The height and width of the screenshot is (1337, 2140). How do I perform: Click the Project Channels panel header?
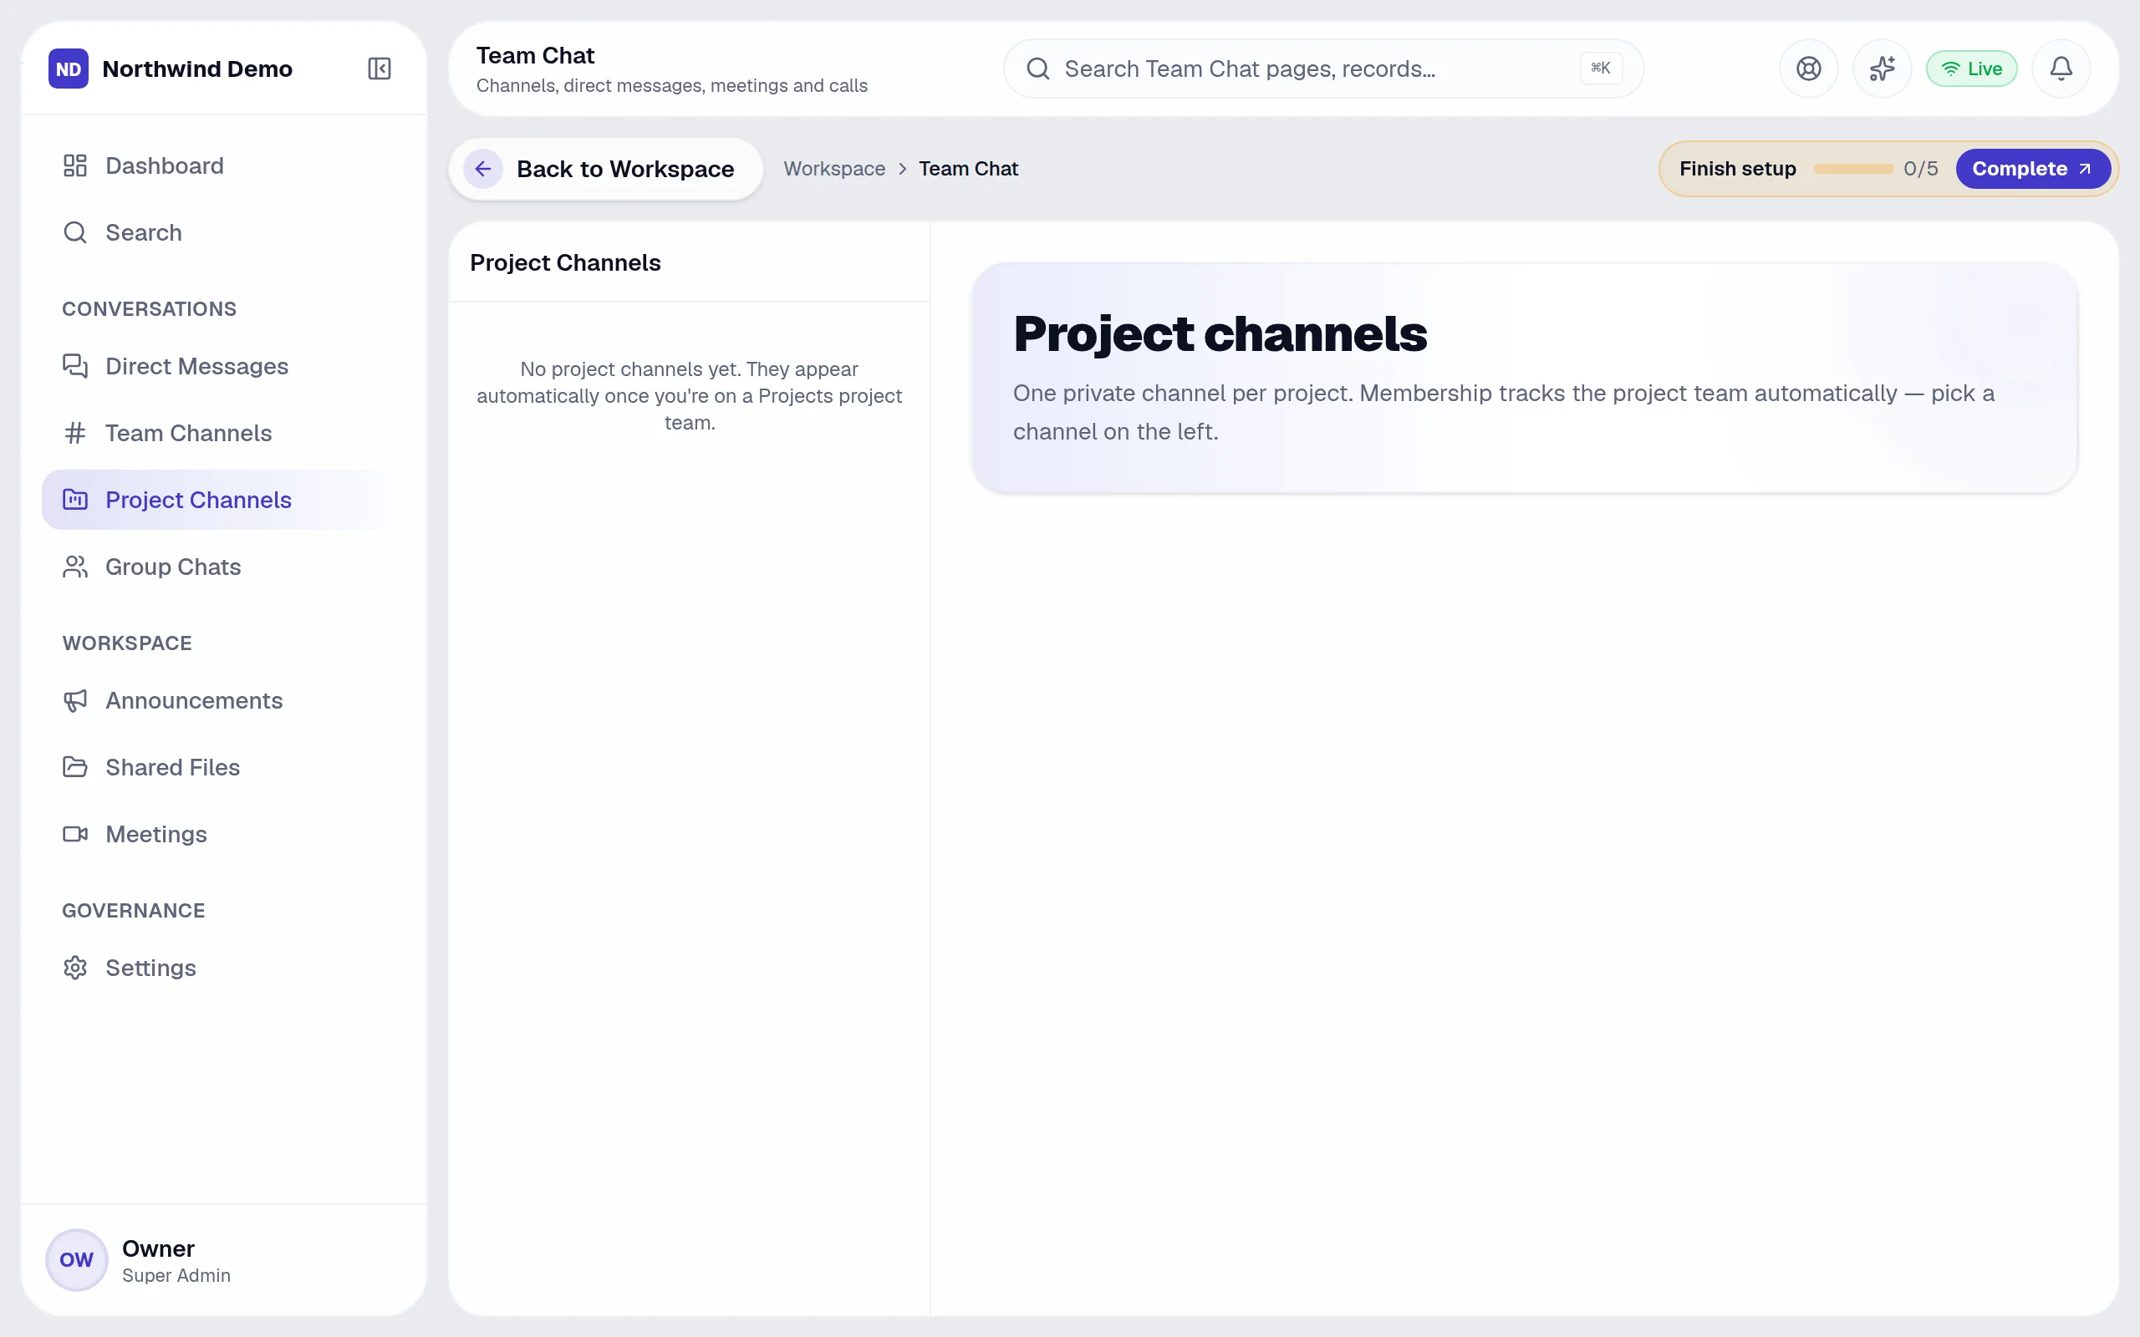tap(565, 262)
